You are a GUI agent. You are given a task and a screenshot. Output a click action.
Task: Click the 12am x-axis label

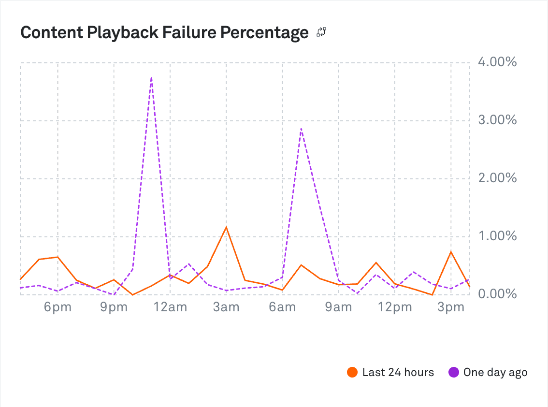point(170,307)
